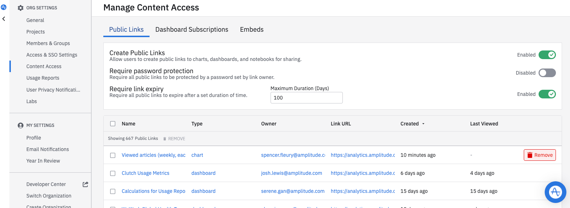The width and height of the screenshot is (570, 208).
Task: Open Labs in the sidebar
Action: [x=32, y=101]
